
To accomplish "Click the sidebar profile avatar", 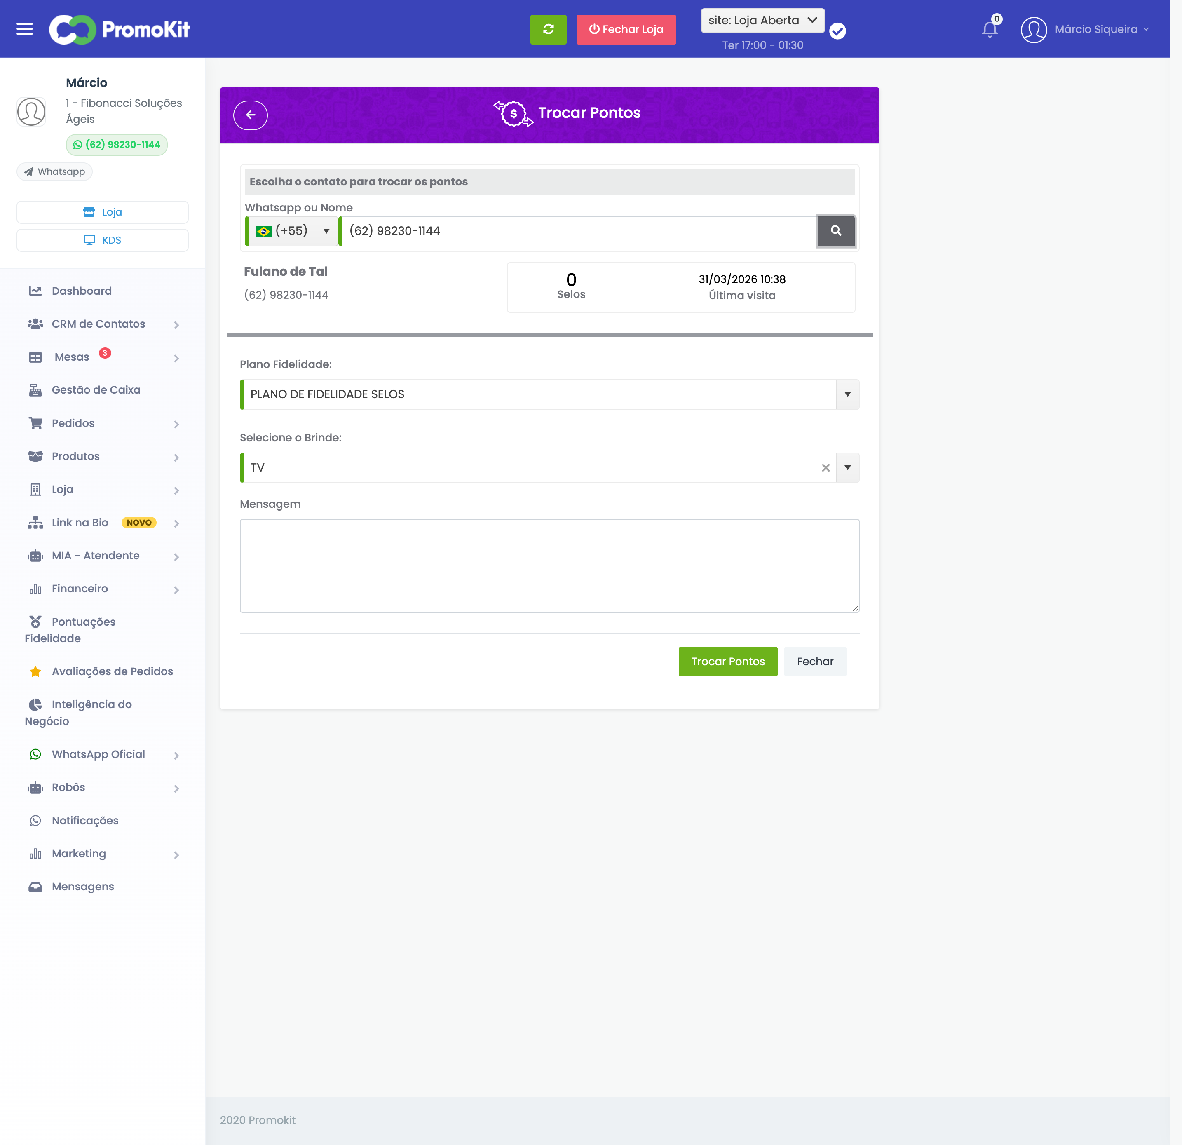I will pyautogui.click(x=31, y=112).
